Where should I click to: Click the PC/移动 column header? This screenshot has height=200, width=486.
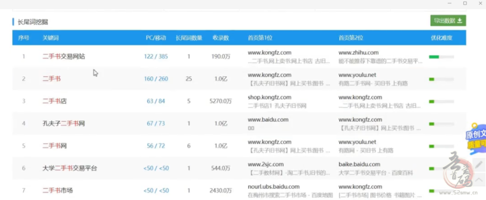(x=156, y=38)
